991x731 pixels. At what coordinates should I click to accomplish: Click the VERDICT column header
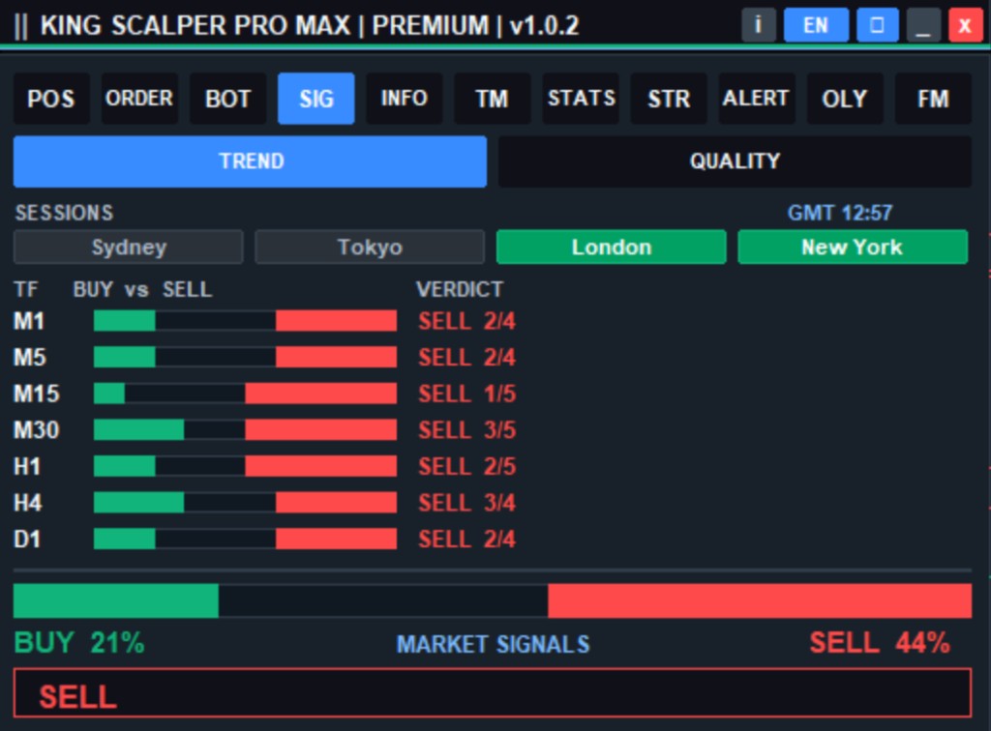(x=460, y=289)
